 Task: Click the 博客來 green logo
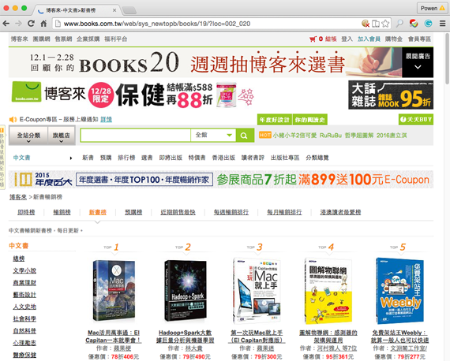tap(26, 91)
